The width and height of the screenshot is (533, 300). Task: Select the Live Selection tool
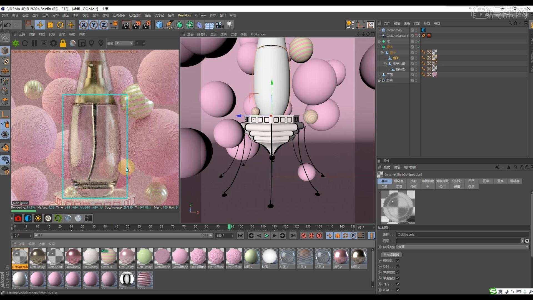[x=29, y=25]
